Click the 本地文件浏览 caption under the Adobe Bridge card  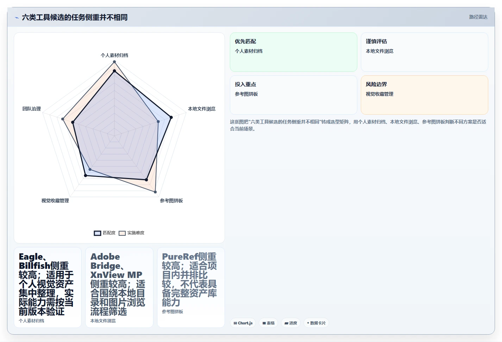pos(103,321)
